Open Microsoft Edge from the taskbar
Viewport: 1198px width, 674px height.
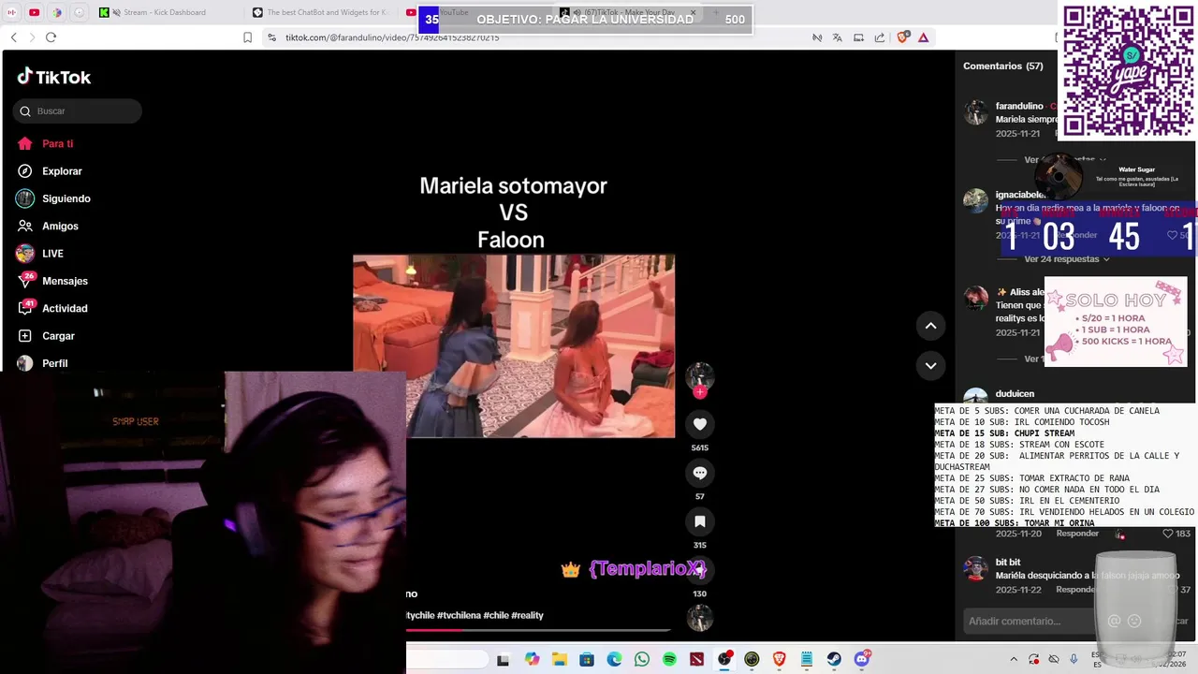point(614,660)
